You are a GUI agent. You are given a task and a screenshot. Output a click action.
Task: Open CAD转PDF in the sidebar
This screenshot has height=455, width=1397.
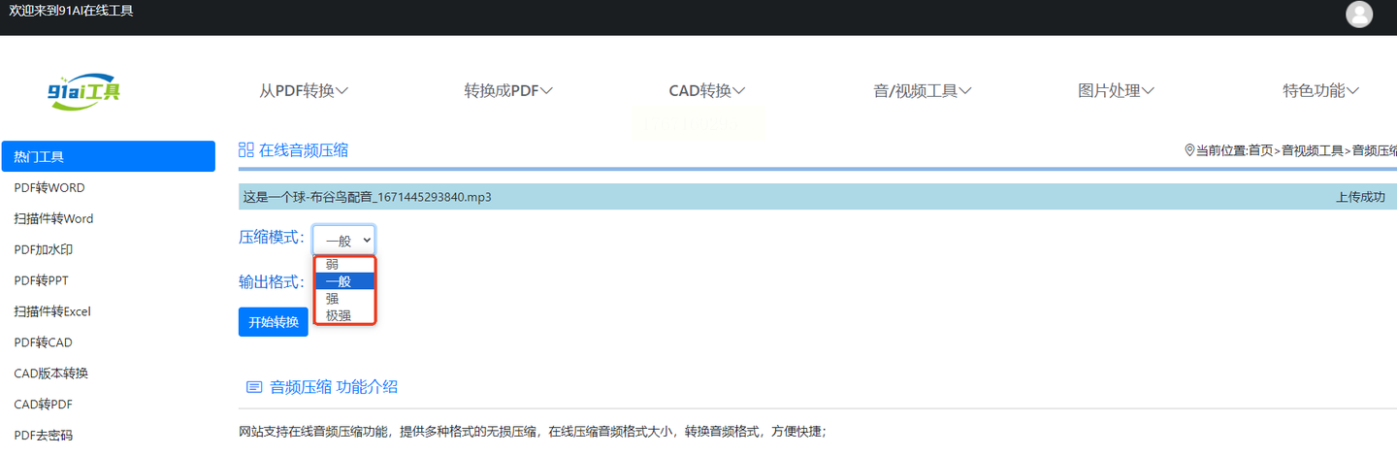coord(43,405)
